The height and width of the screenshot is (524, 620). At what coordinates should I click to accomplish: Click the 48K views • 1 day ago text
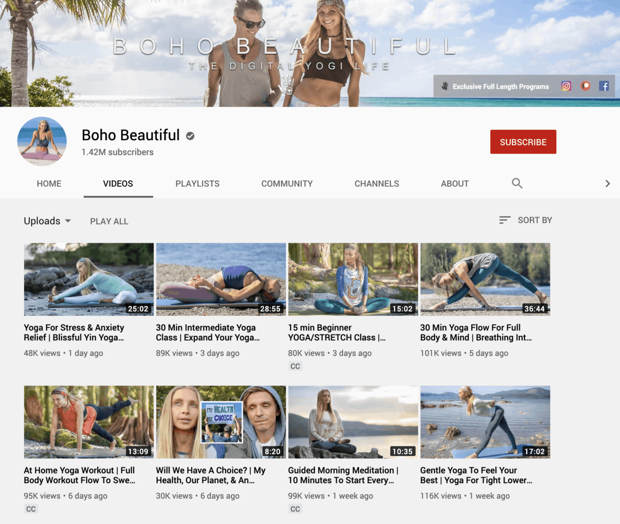tap(63, 353)
